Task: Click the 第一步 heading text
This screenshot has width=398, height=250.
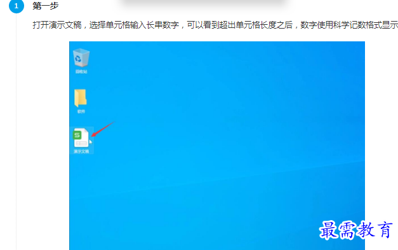Action: 46,6
